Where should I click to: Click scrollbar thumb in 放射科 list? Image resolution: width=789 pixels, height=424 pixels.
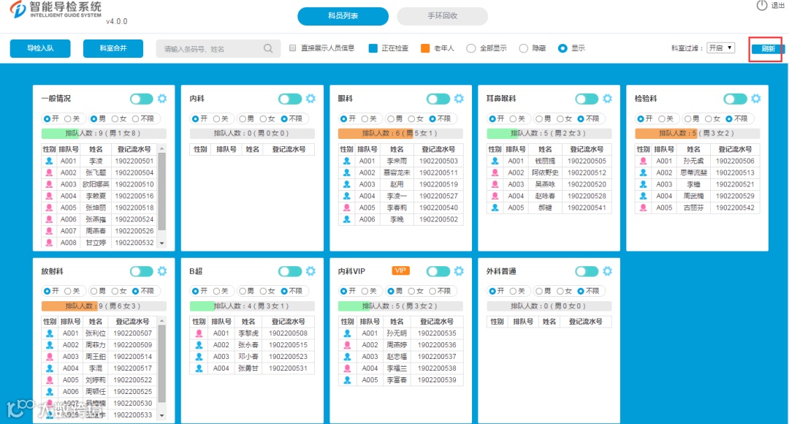162,363
